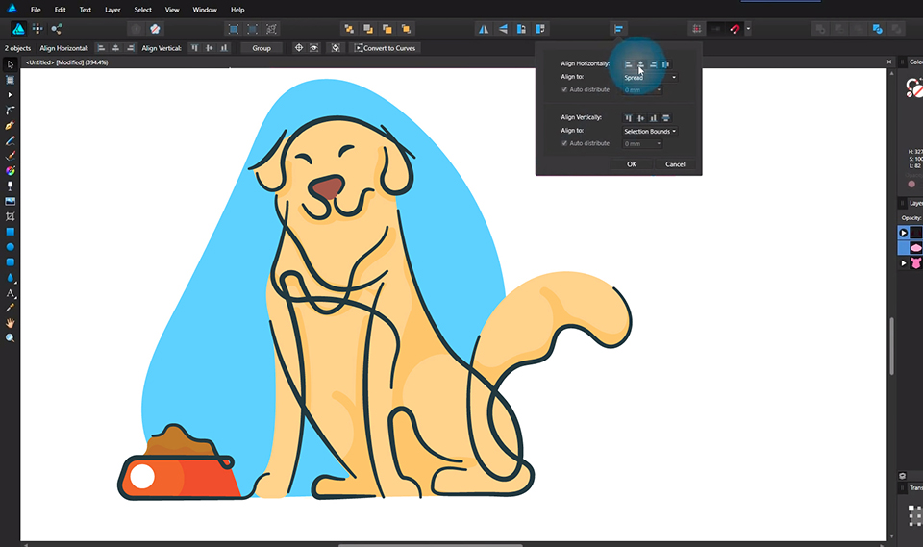Open the upper 0 mm spacing dropdown
The width and height of the screenshot is (923, 547).
coord(642,90)
